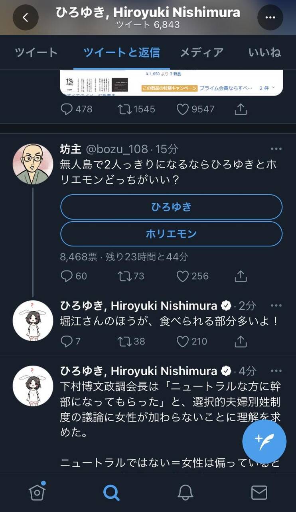Vote ホリエモン in the poll

pyautogui.click(x=171, y=234)
